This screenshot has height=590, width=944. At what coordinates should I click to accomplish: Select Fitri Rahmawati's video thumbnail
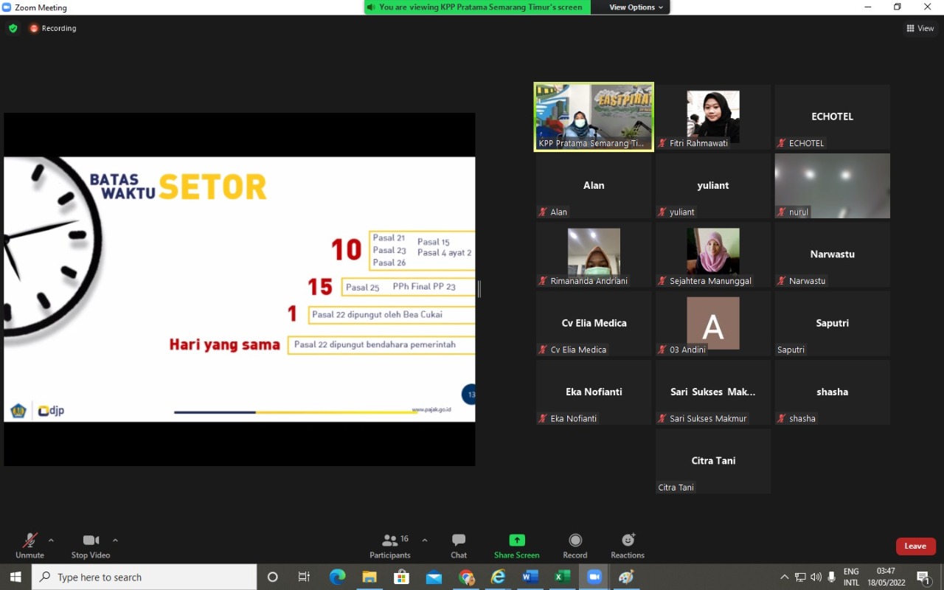pyautogui.click(x=712, y=117)
